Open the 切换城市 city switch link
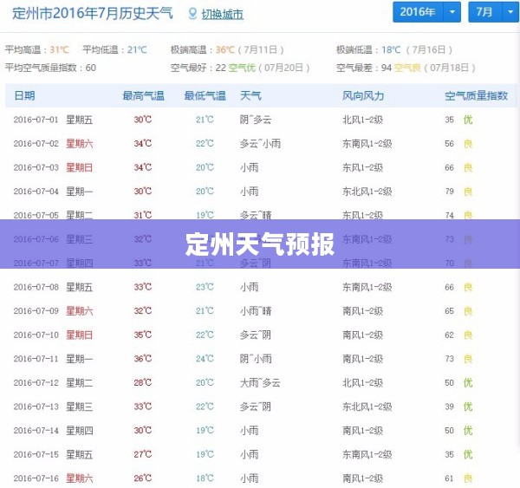The image size is (520, 488). (x=222, y=14)
